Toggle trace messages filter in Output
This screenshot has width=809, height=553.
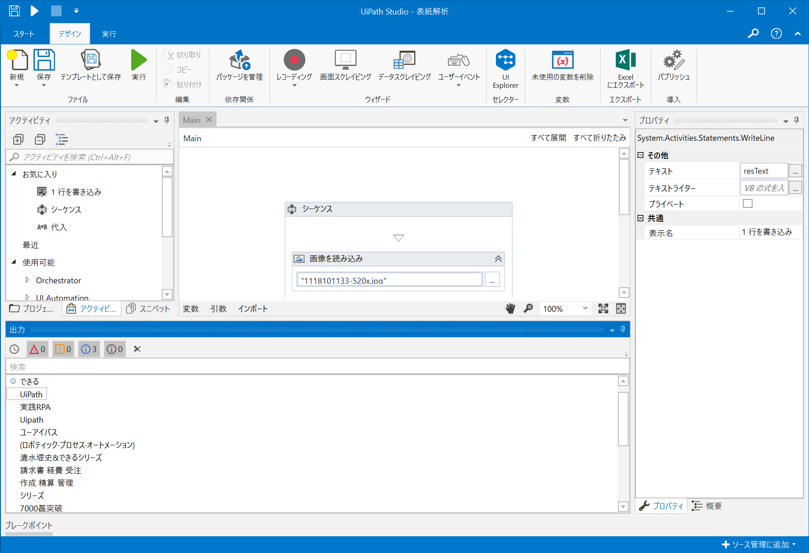pos(114,349)
